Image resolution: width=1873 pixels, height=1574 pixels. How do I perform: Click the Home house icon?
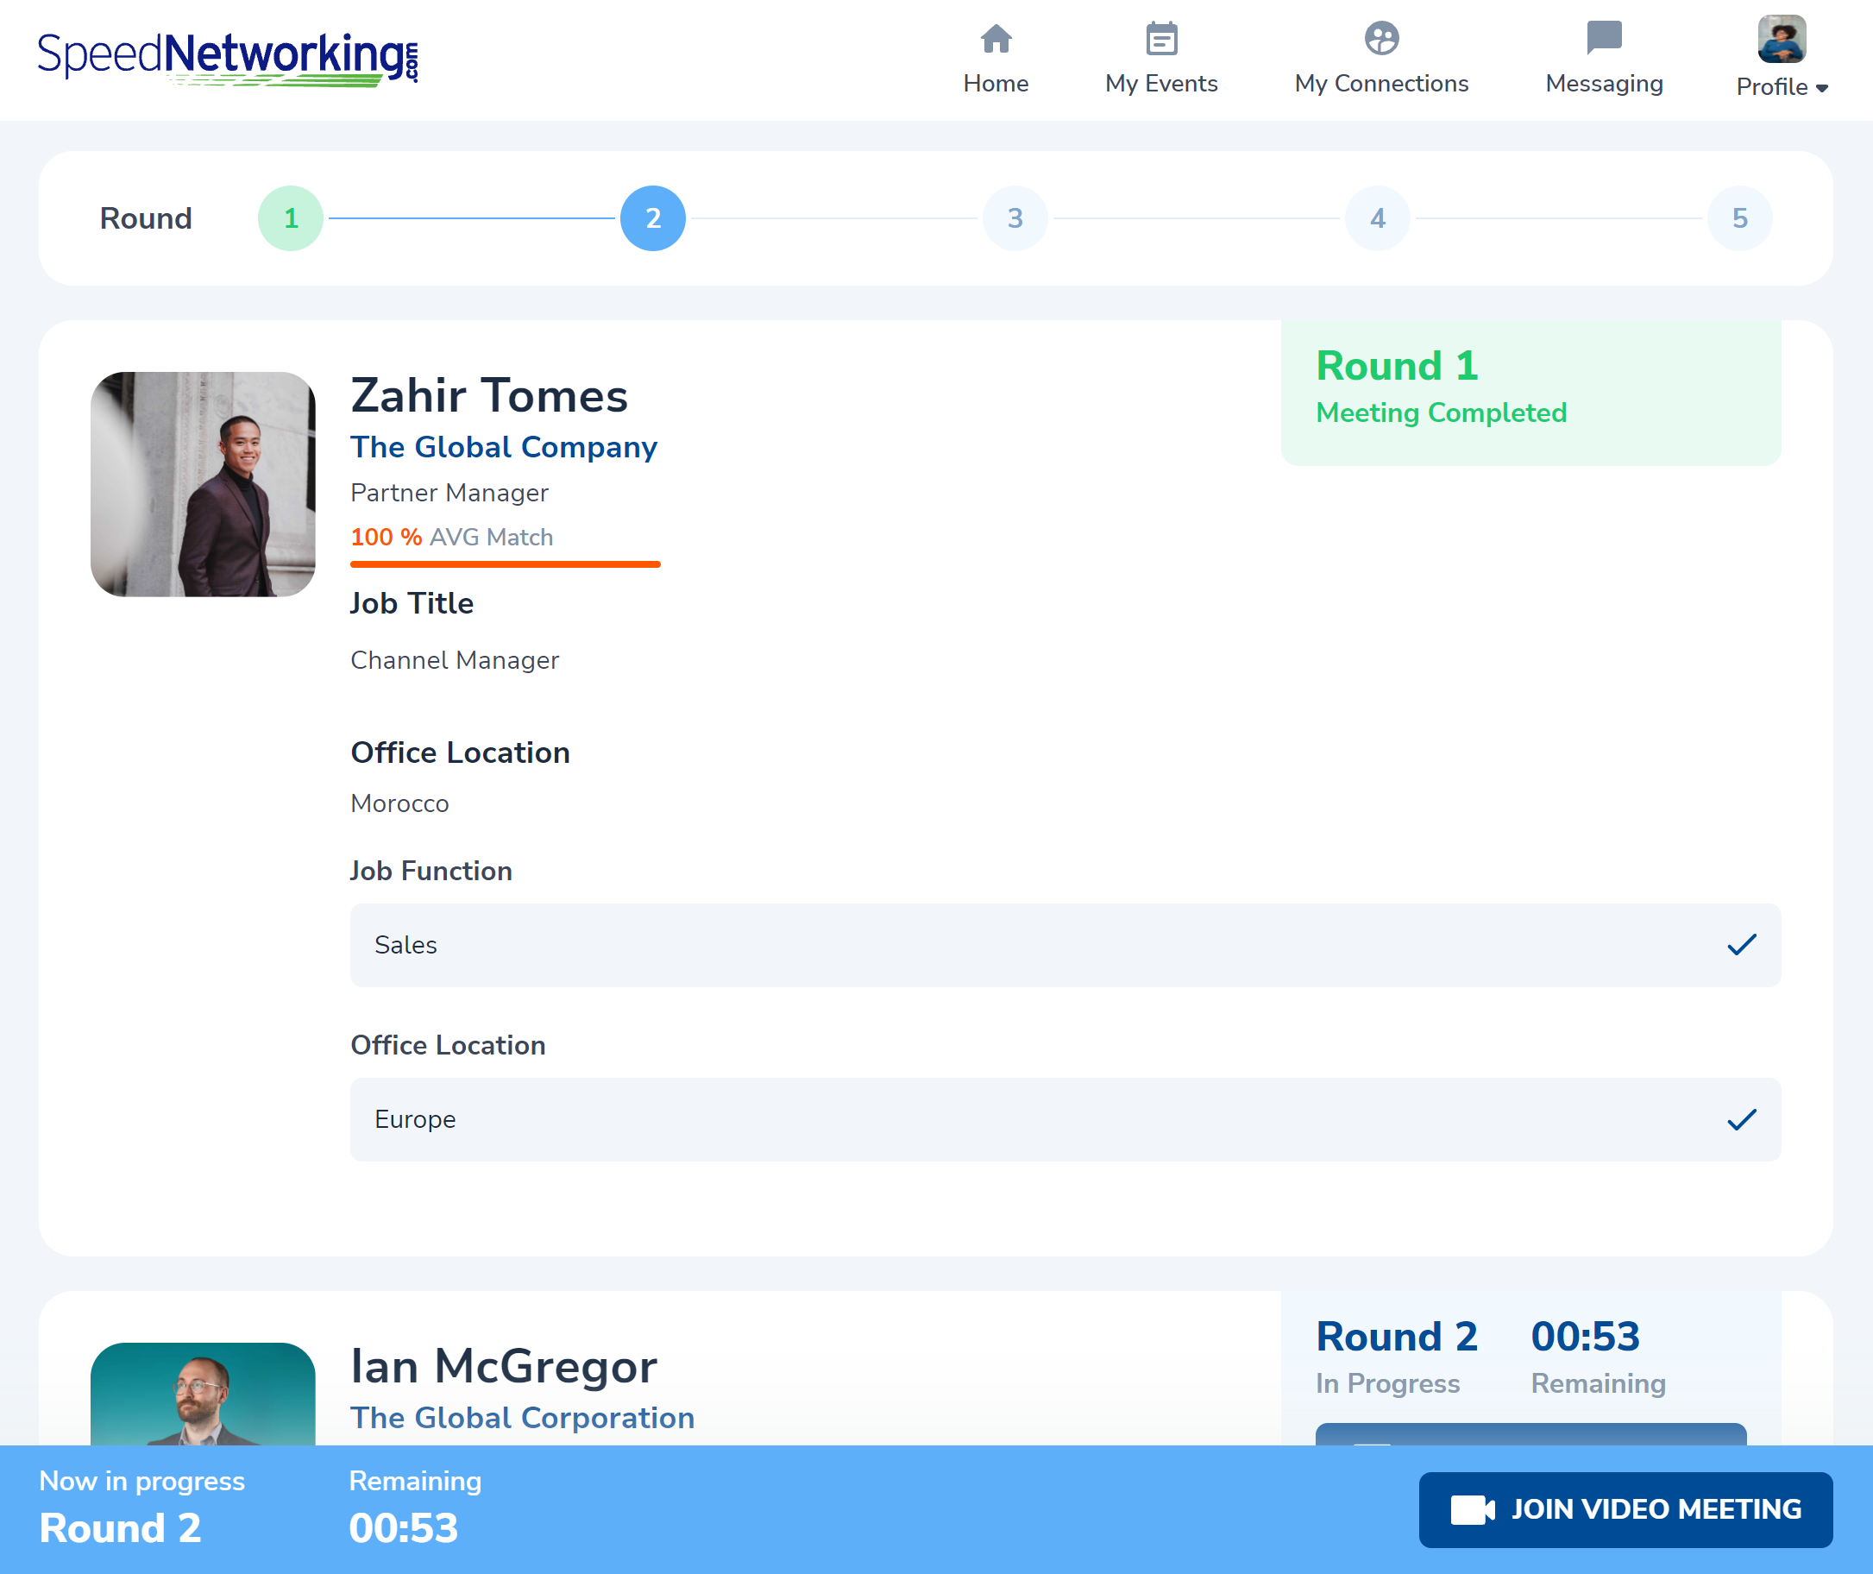(996, 38)
